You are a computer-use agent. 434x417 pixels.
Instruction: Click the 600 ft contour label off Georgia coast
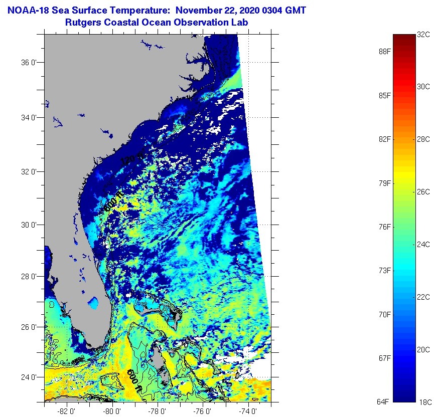pos(113,202)
